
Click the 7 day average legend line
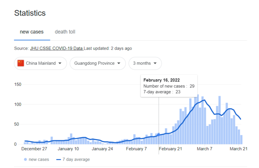pyautogui.click(x=58, y=159)
